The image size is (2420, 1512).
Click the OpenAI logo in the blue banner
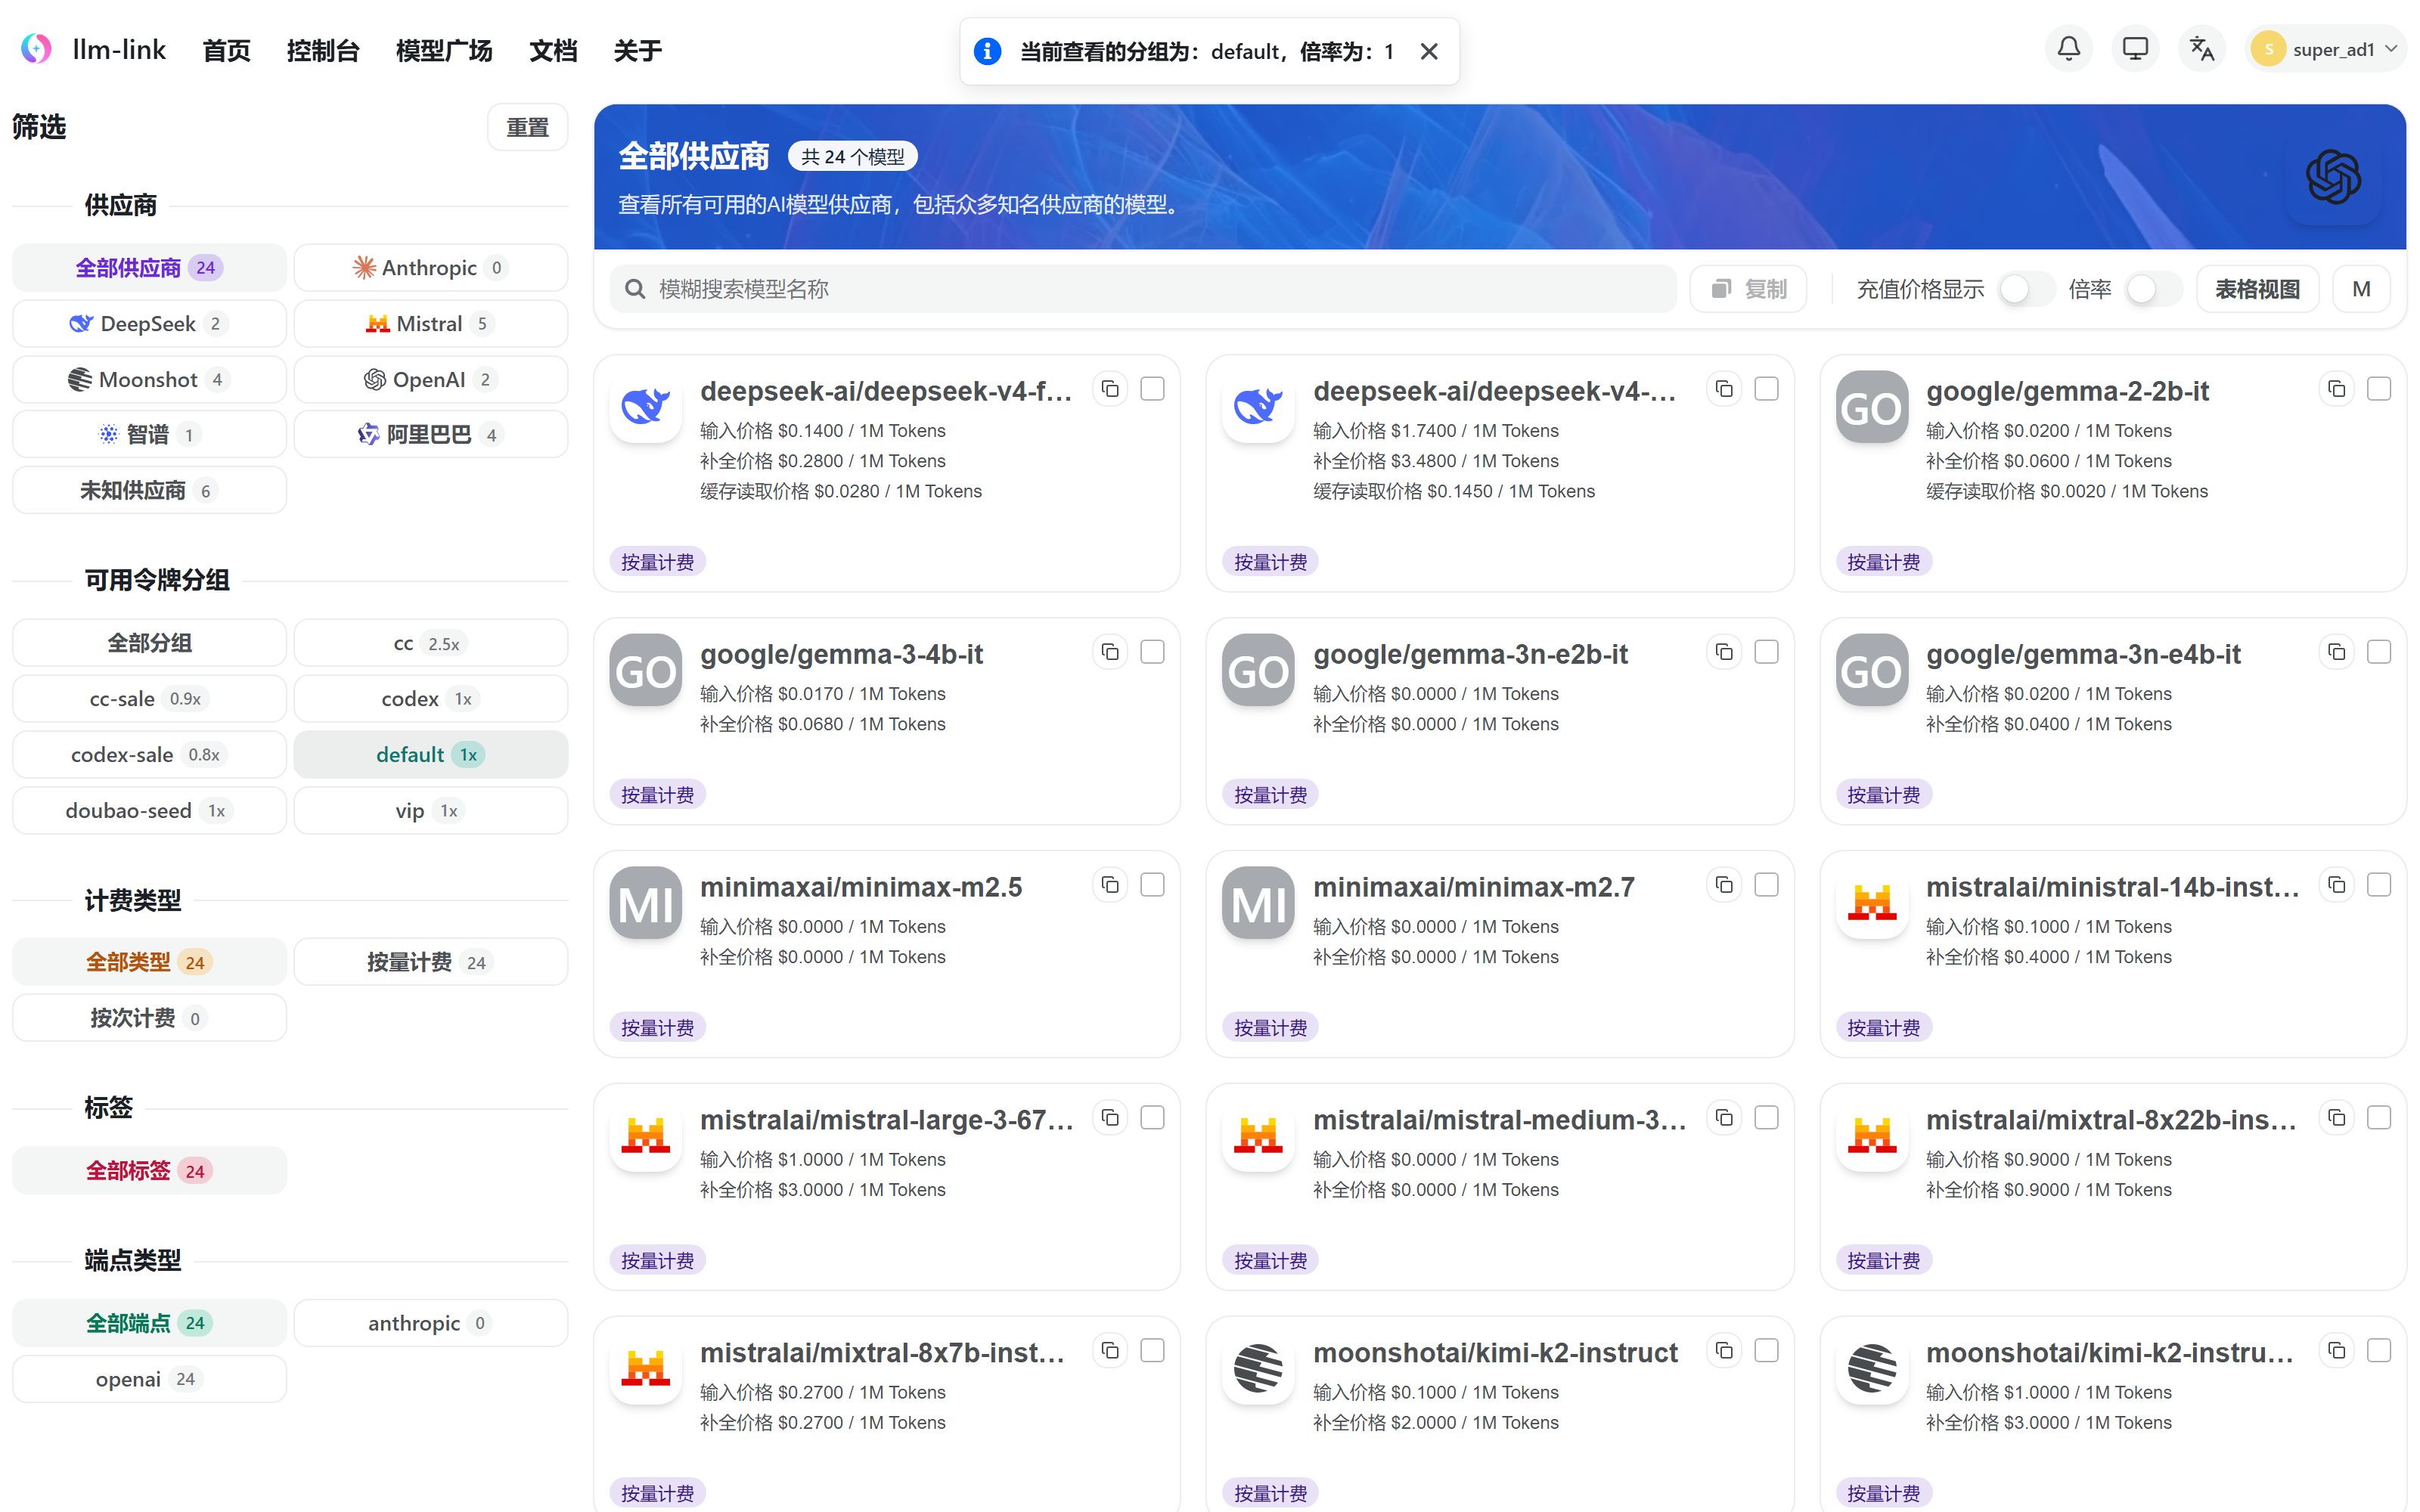(2333, 177)
